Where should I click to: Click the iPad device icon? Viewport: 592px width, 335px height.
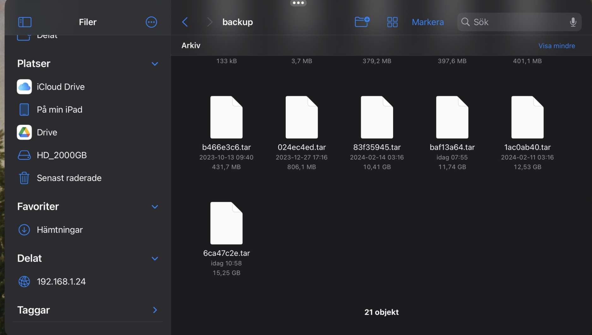24,110
